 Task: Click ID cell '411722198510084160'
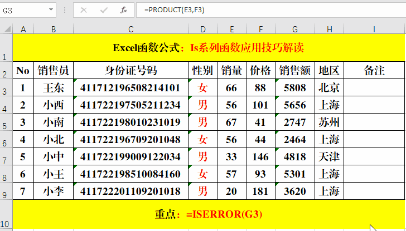tap(130, 174)
